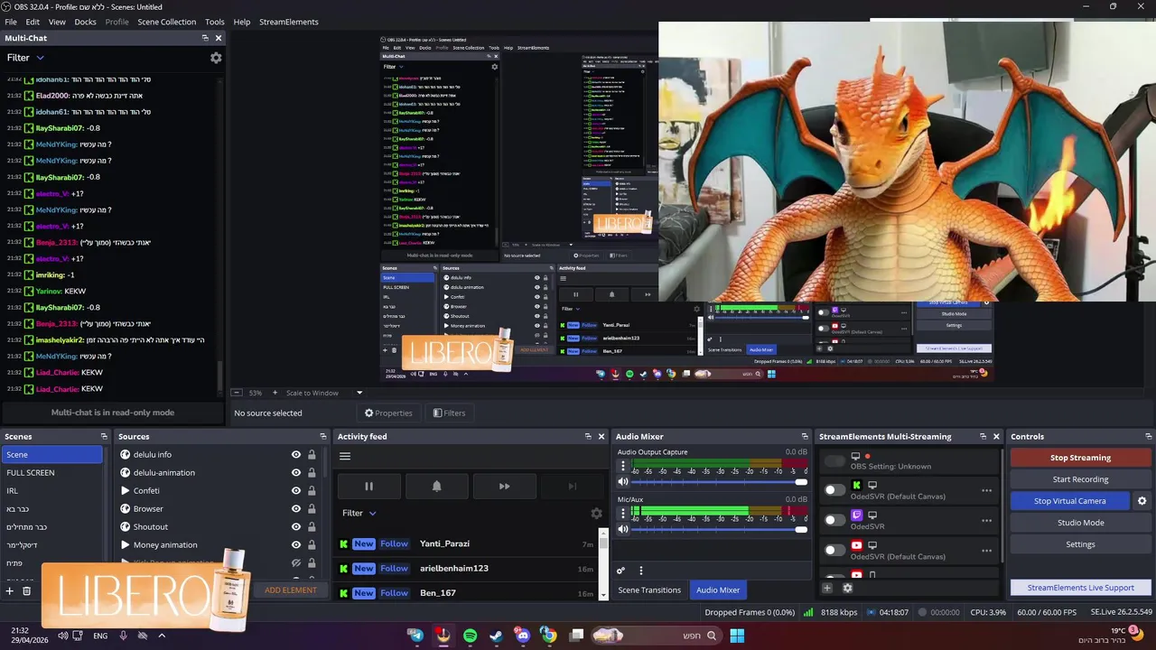The image size is (1156, 650).
Task: Click Stop Streaming
Action: coord(1080,458)
